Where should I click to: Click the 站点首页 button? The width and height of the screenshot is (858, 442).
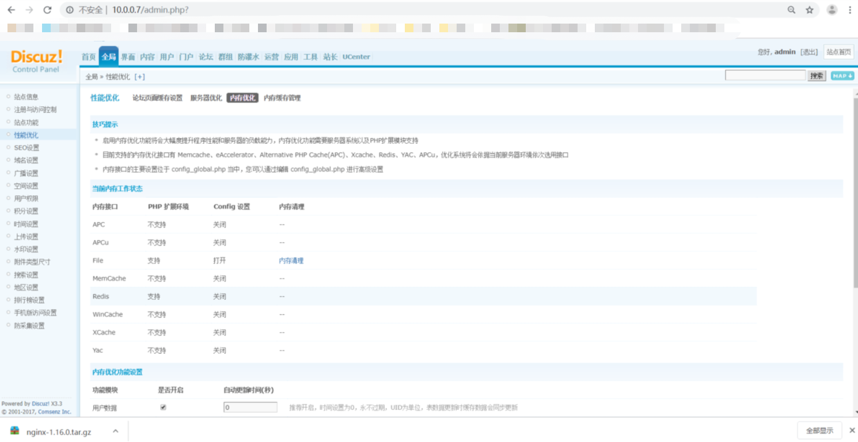(x=838, y=52)
